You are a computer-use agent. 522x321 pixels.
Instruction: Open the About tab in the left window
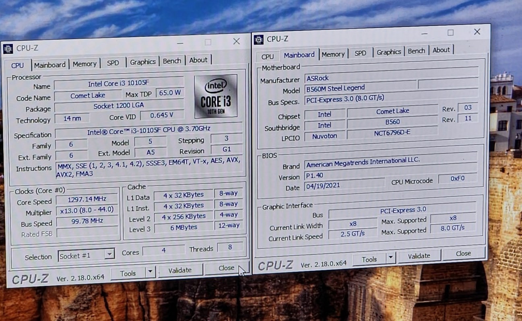[198, 60]
